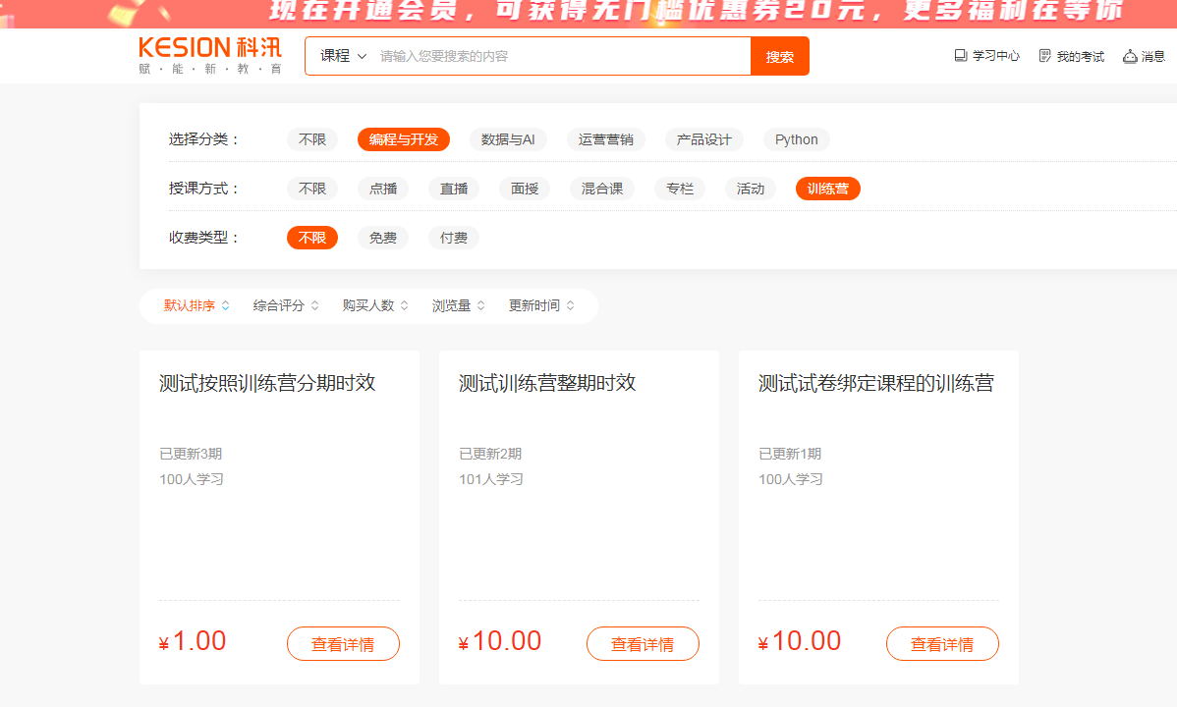
Task: Sort courses by 更新时间
Action: tap(541, 305)
